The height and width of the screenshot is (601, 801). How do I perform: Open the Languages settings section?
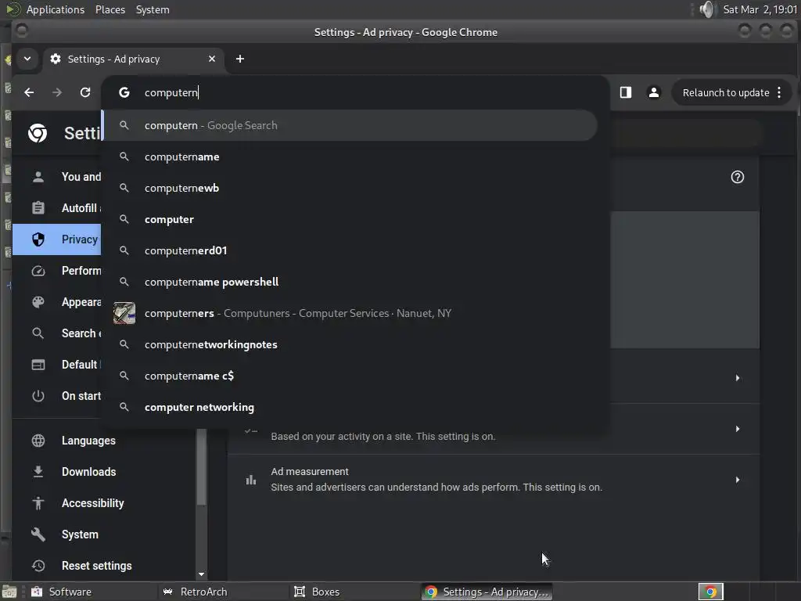104,441
